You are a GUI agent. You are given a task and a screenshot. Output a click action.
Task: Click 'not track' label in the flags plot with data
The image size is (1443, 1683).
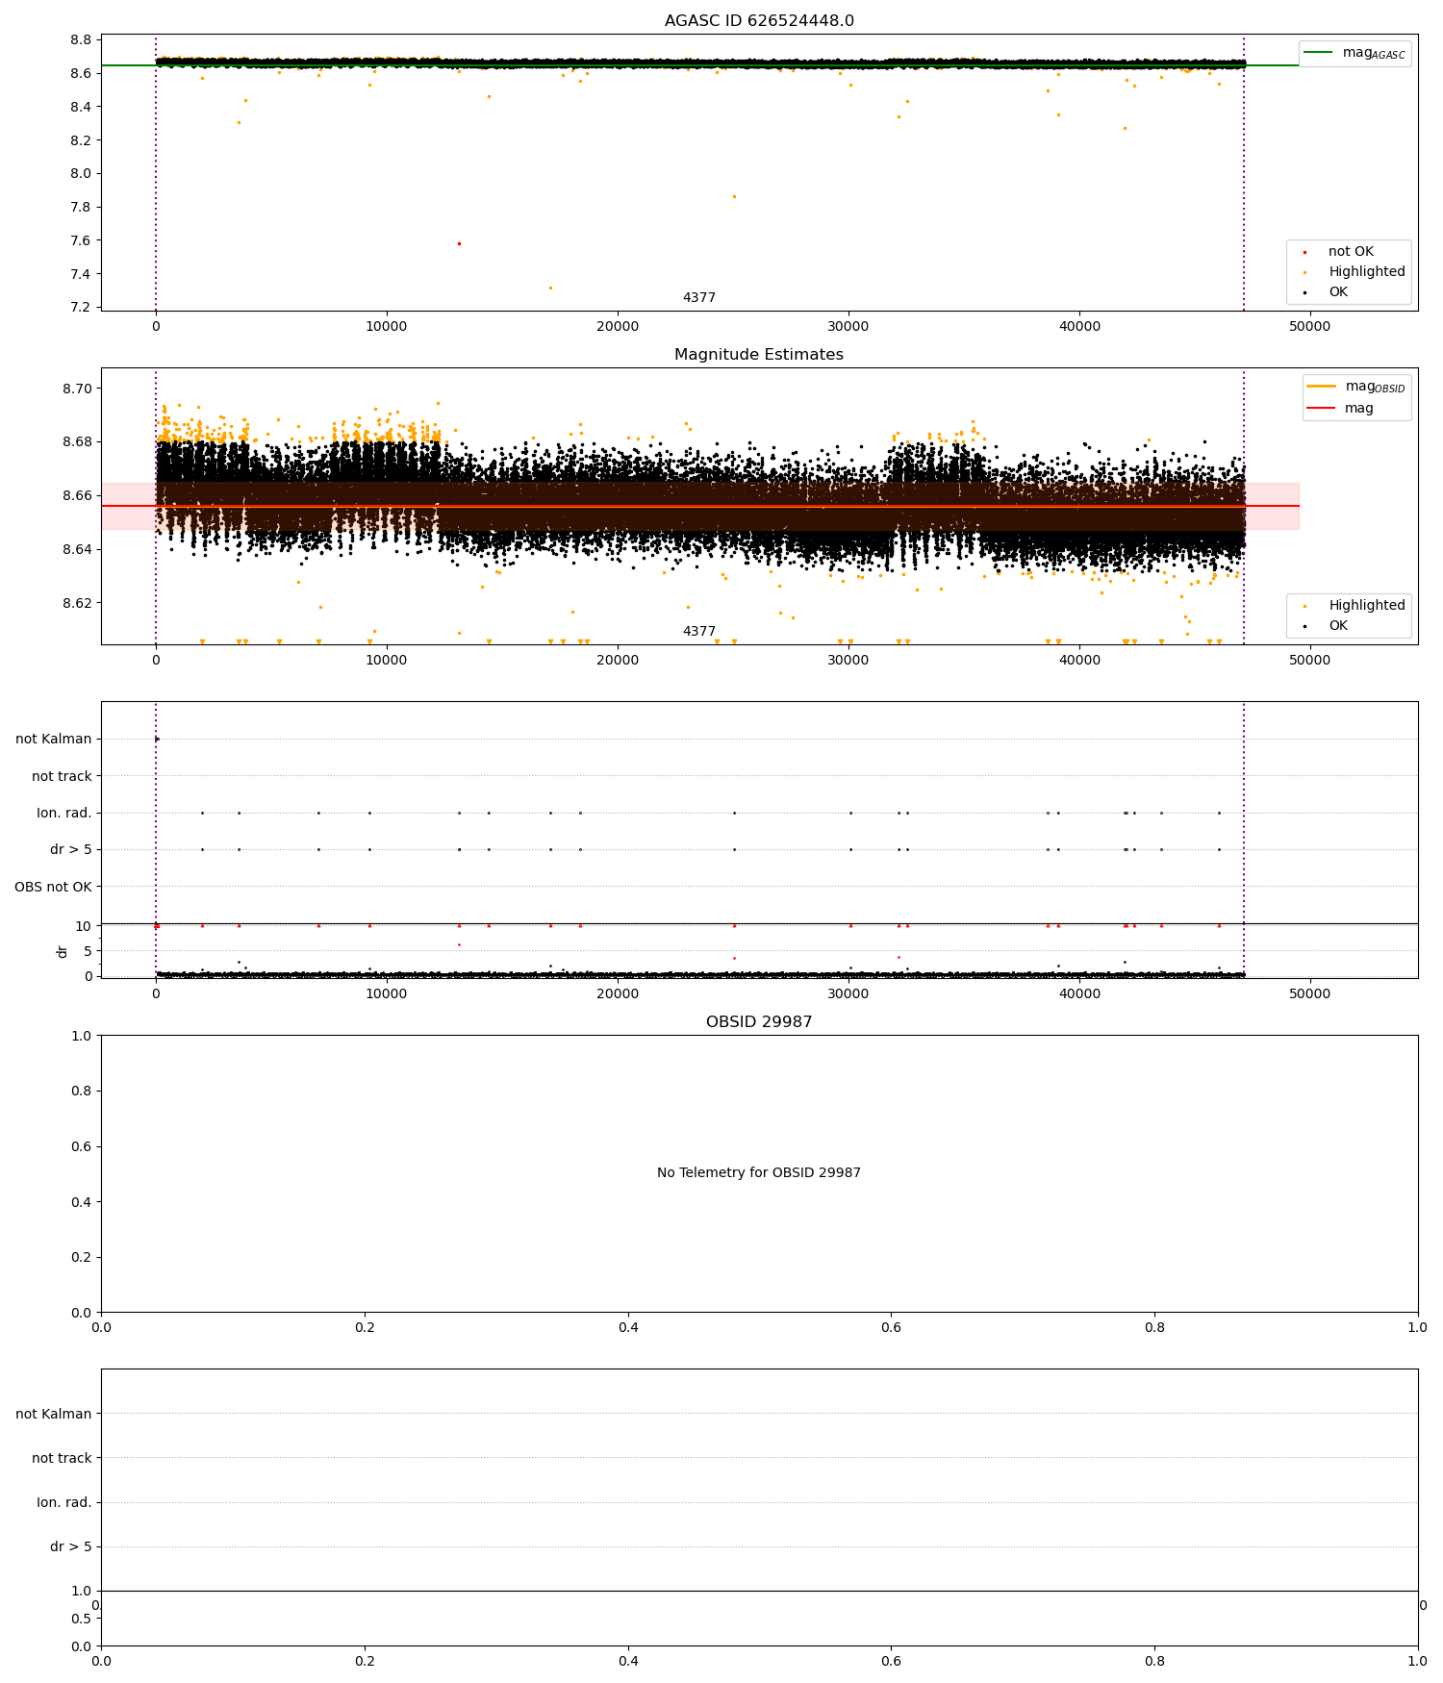[x=62, y=776]
